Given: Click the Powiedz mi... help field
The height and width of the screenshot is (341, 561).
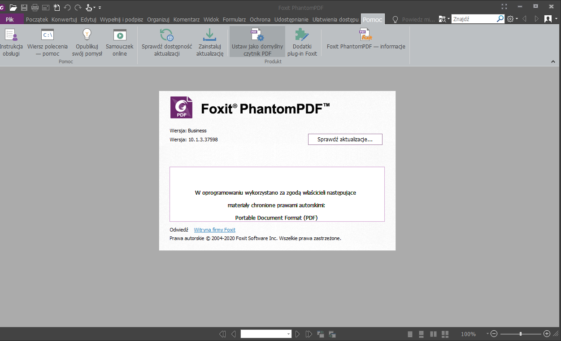Looking at the screenshot, I should (418, 19).
